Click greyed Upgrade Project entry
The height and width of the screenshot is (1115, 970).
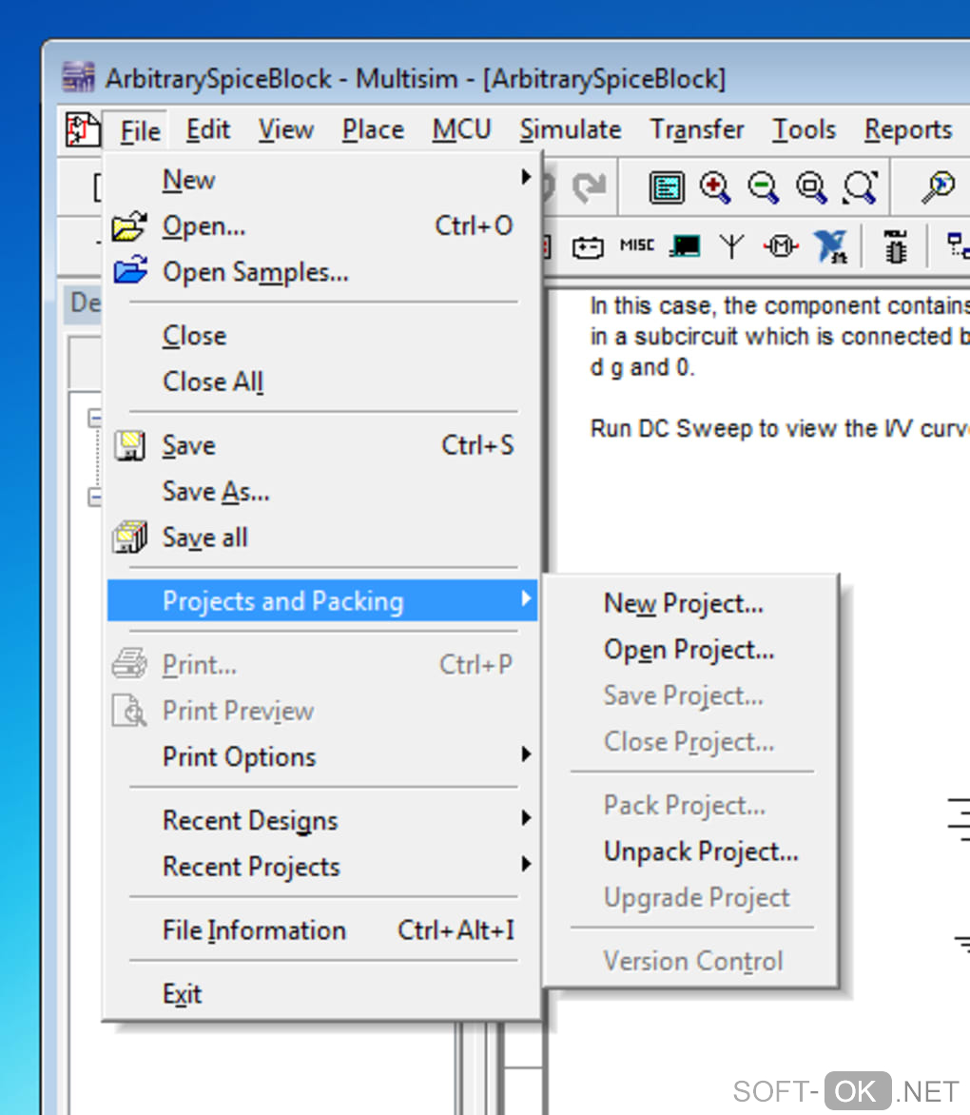pos(690,898)
